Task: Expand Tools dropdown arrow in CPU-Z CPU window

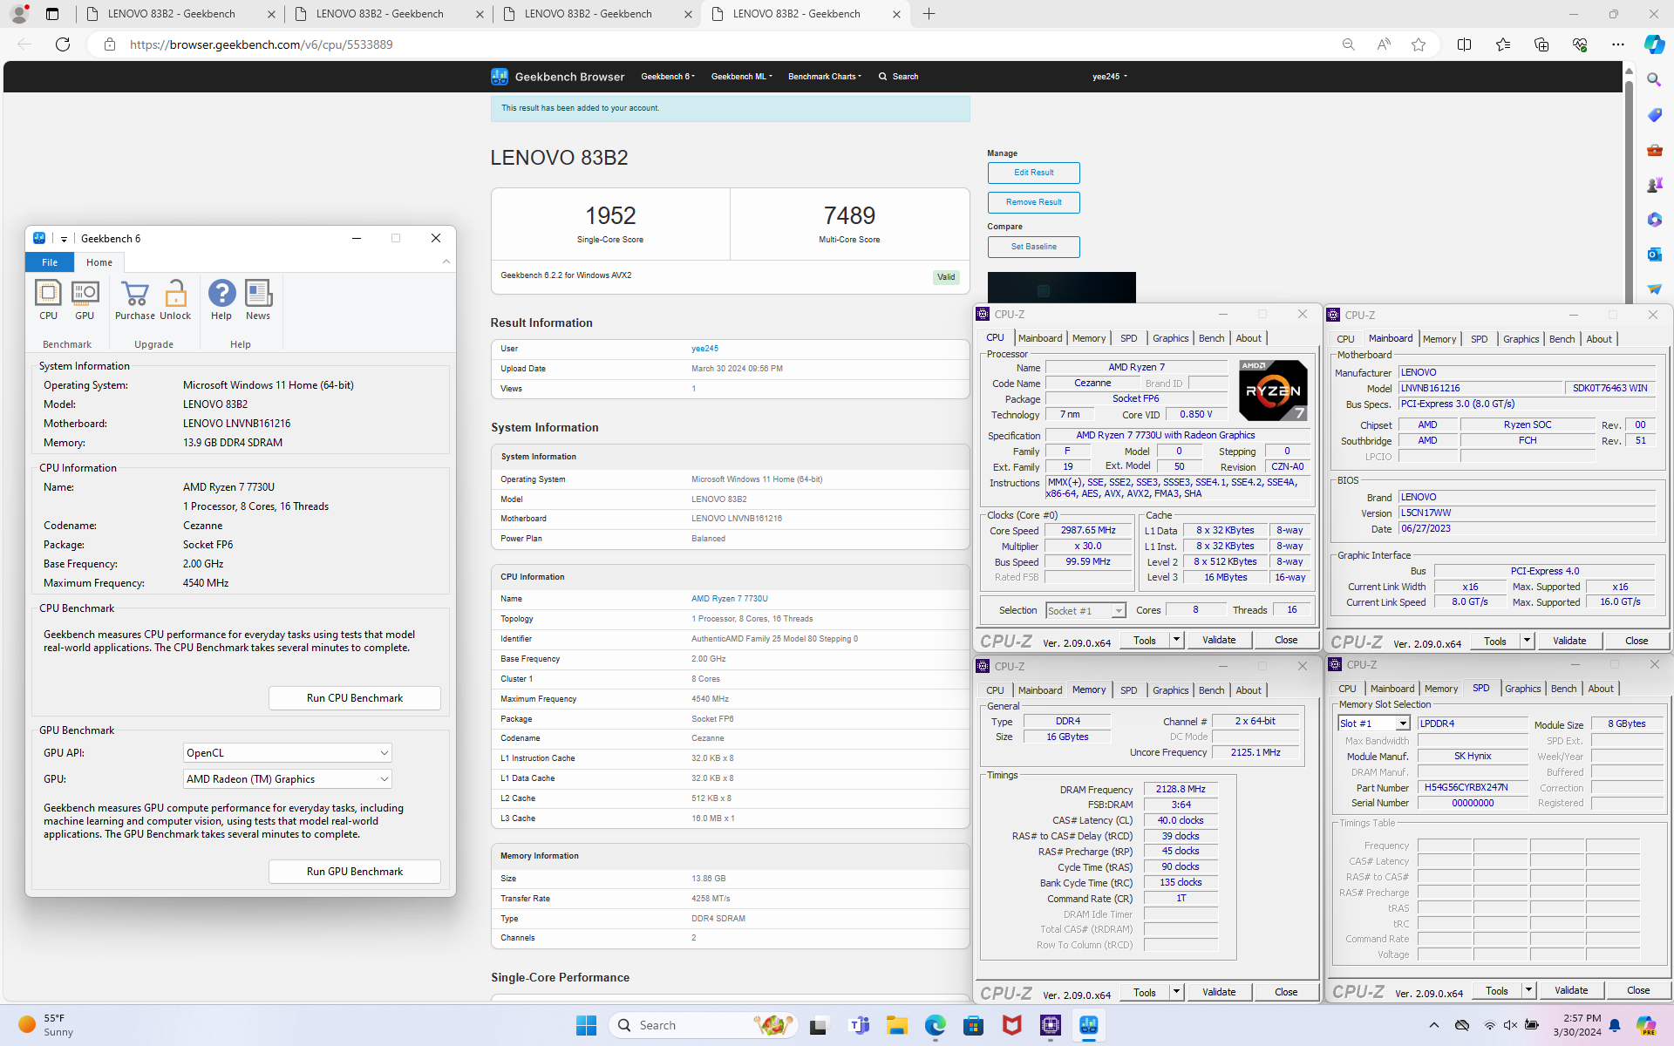Action: [1175, 640]
